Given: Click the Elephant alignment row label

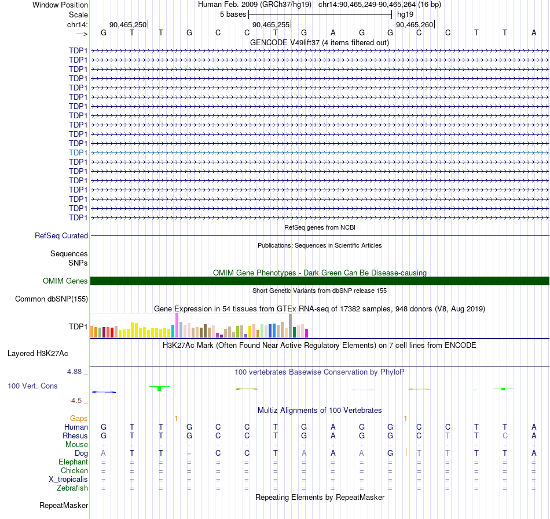Looking at the screenshot, I should pyautogui.click(x=73, y=462).
